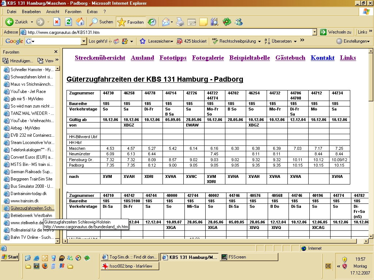The height and width of the screenshot is (280, 374).
Task: Click the Edit page toolbar icon
Action: click(x=191, y=22)
